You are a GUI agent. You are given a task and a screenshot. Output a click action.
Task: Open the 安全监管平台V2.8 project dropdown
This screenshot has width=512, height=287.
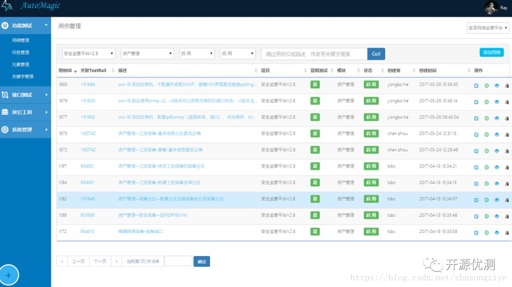pos(89,54)
